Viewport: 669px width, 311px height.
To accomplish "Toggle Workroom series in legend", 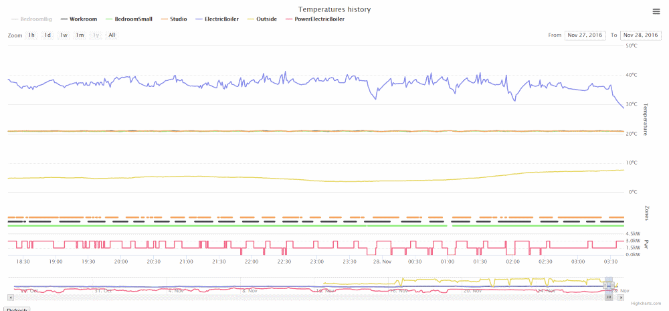I will point(78,19).
